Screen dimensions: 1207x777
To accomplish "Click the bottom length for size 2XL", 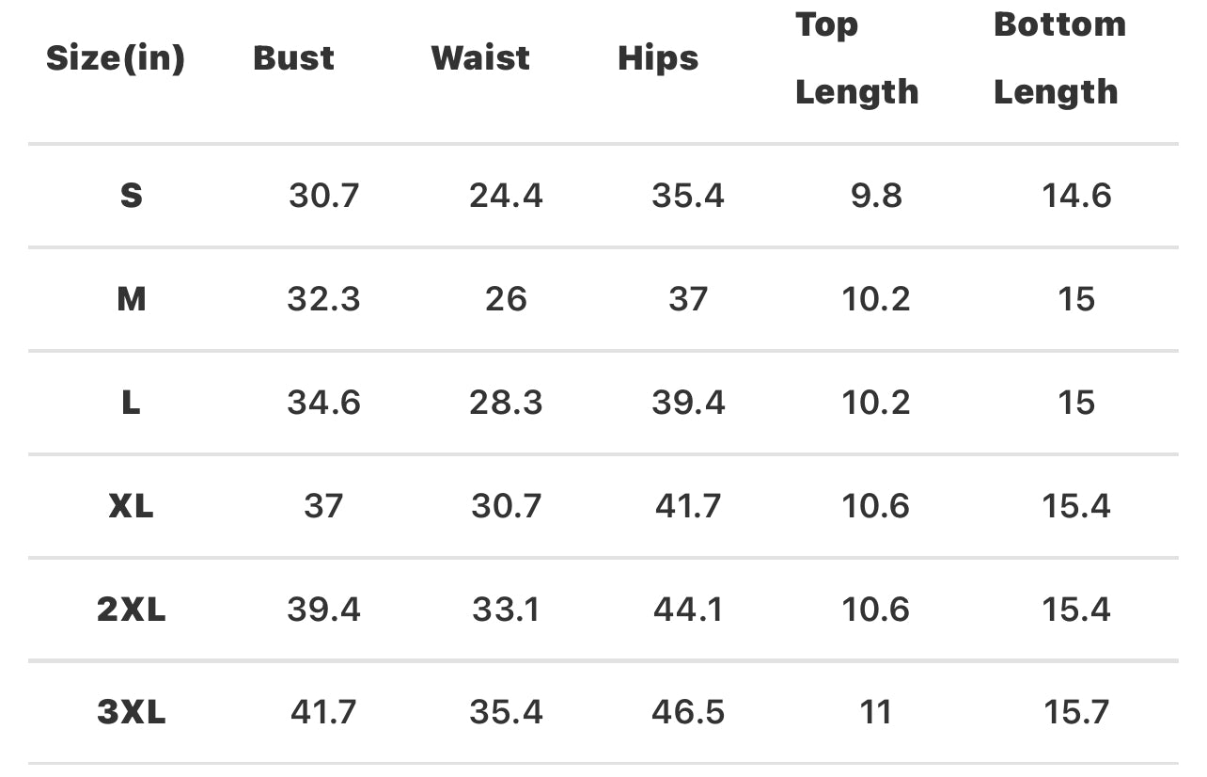I will click(x=1076, y=610).
